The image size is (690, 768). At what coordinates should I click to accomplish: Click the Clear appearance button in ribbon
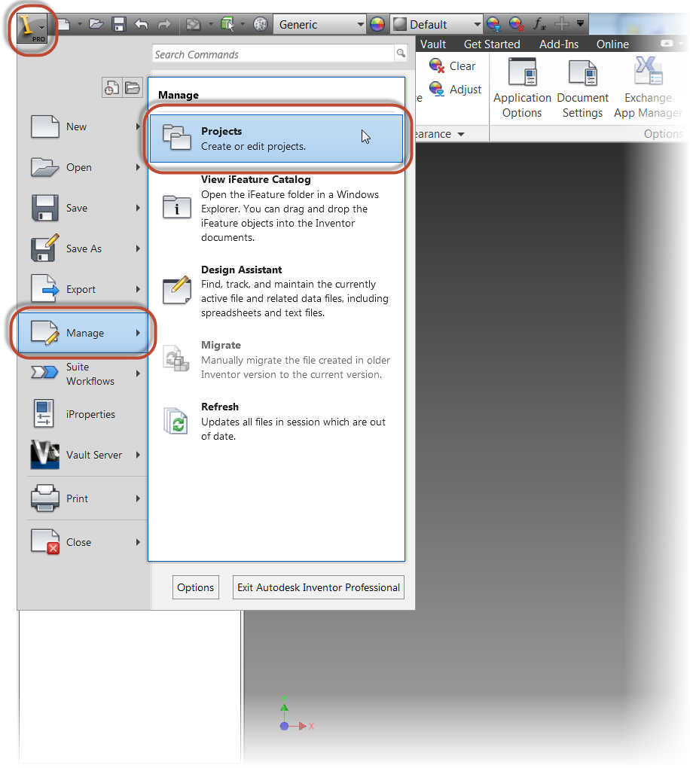(x=452, y=66)
